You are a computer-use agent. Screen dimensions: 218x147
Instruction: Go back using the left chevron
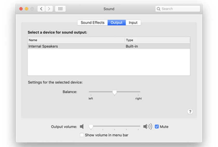point(41,9)
